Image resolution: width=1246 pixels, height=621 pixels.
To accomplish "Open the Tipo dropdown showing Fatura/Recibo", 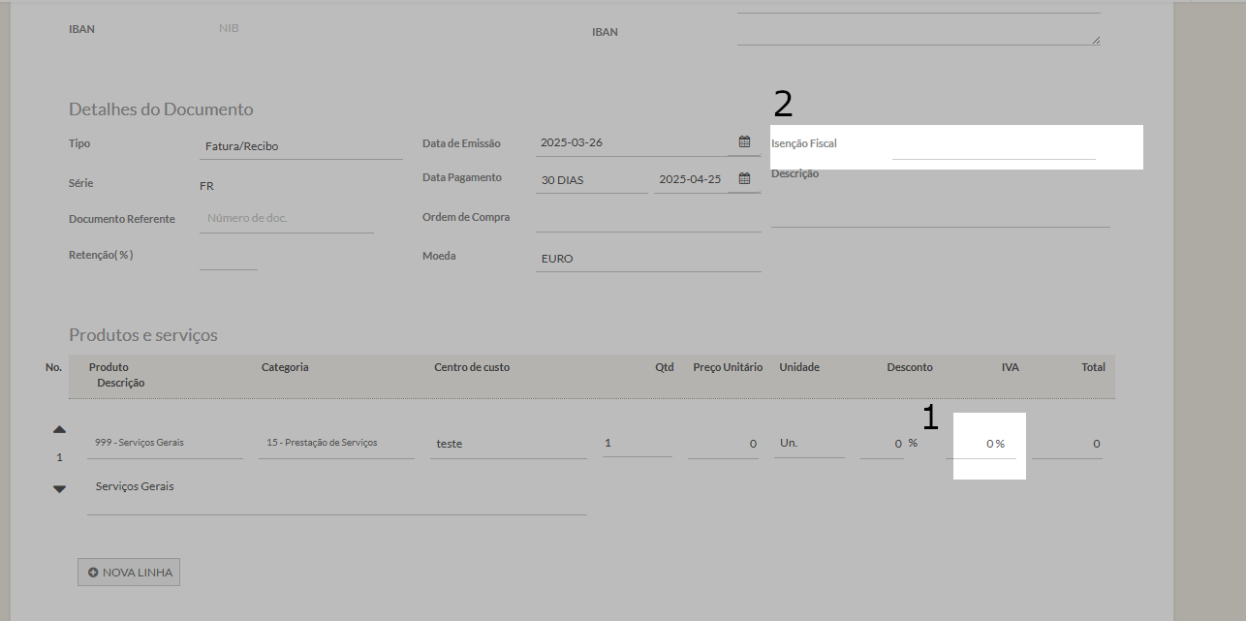I will (x=300, y=147).
